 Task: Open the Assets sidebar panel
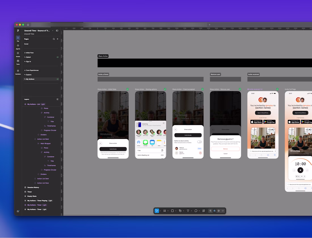click(x=18, y=54)
